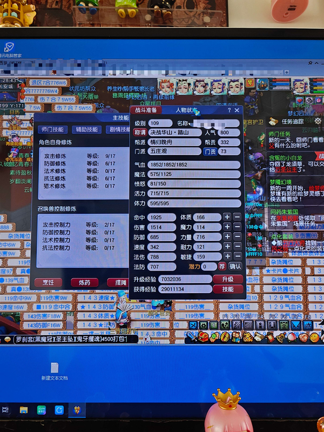This screenshot has width=324, height=432.
Task: Click the green gear skill slot
Action: tap(204, 325)
